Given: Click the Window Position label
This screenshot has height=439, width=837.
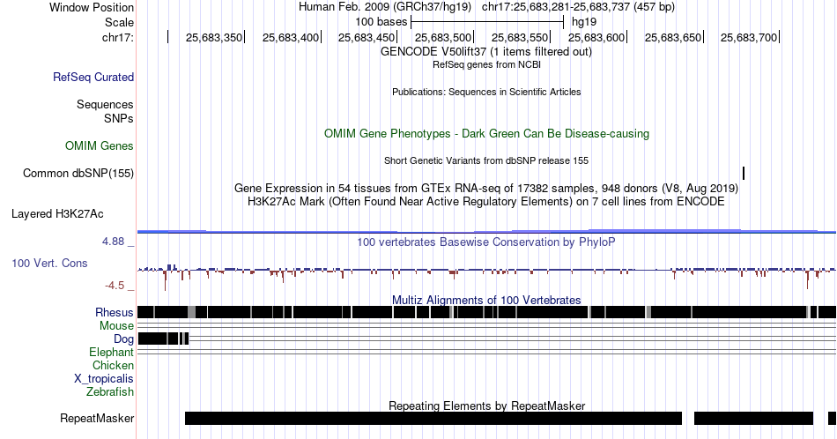Looking at the screenshot, I should coord(92,7).
